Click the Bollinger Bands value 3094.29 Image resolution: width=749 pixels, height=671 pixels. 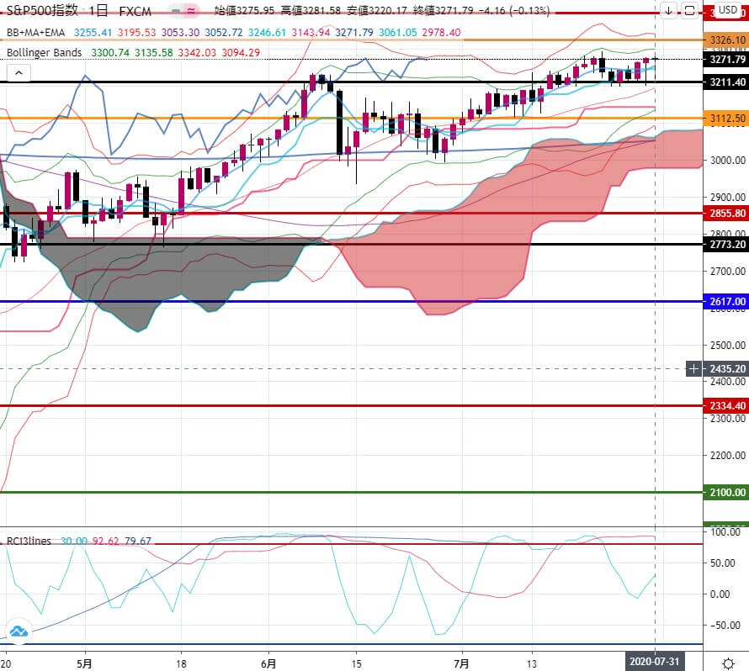pos(241,52)
